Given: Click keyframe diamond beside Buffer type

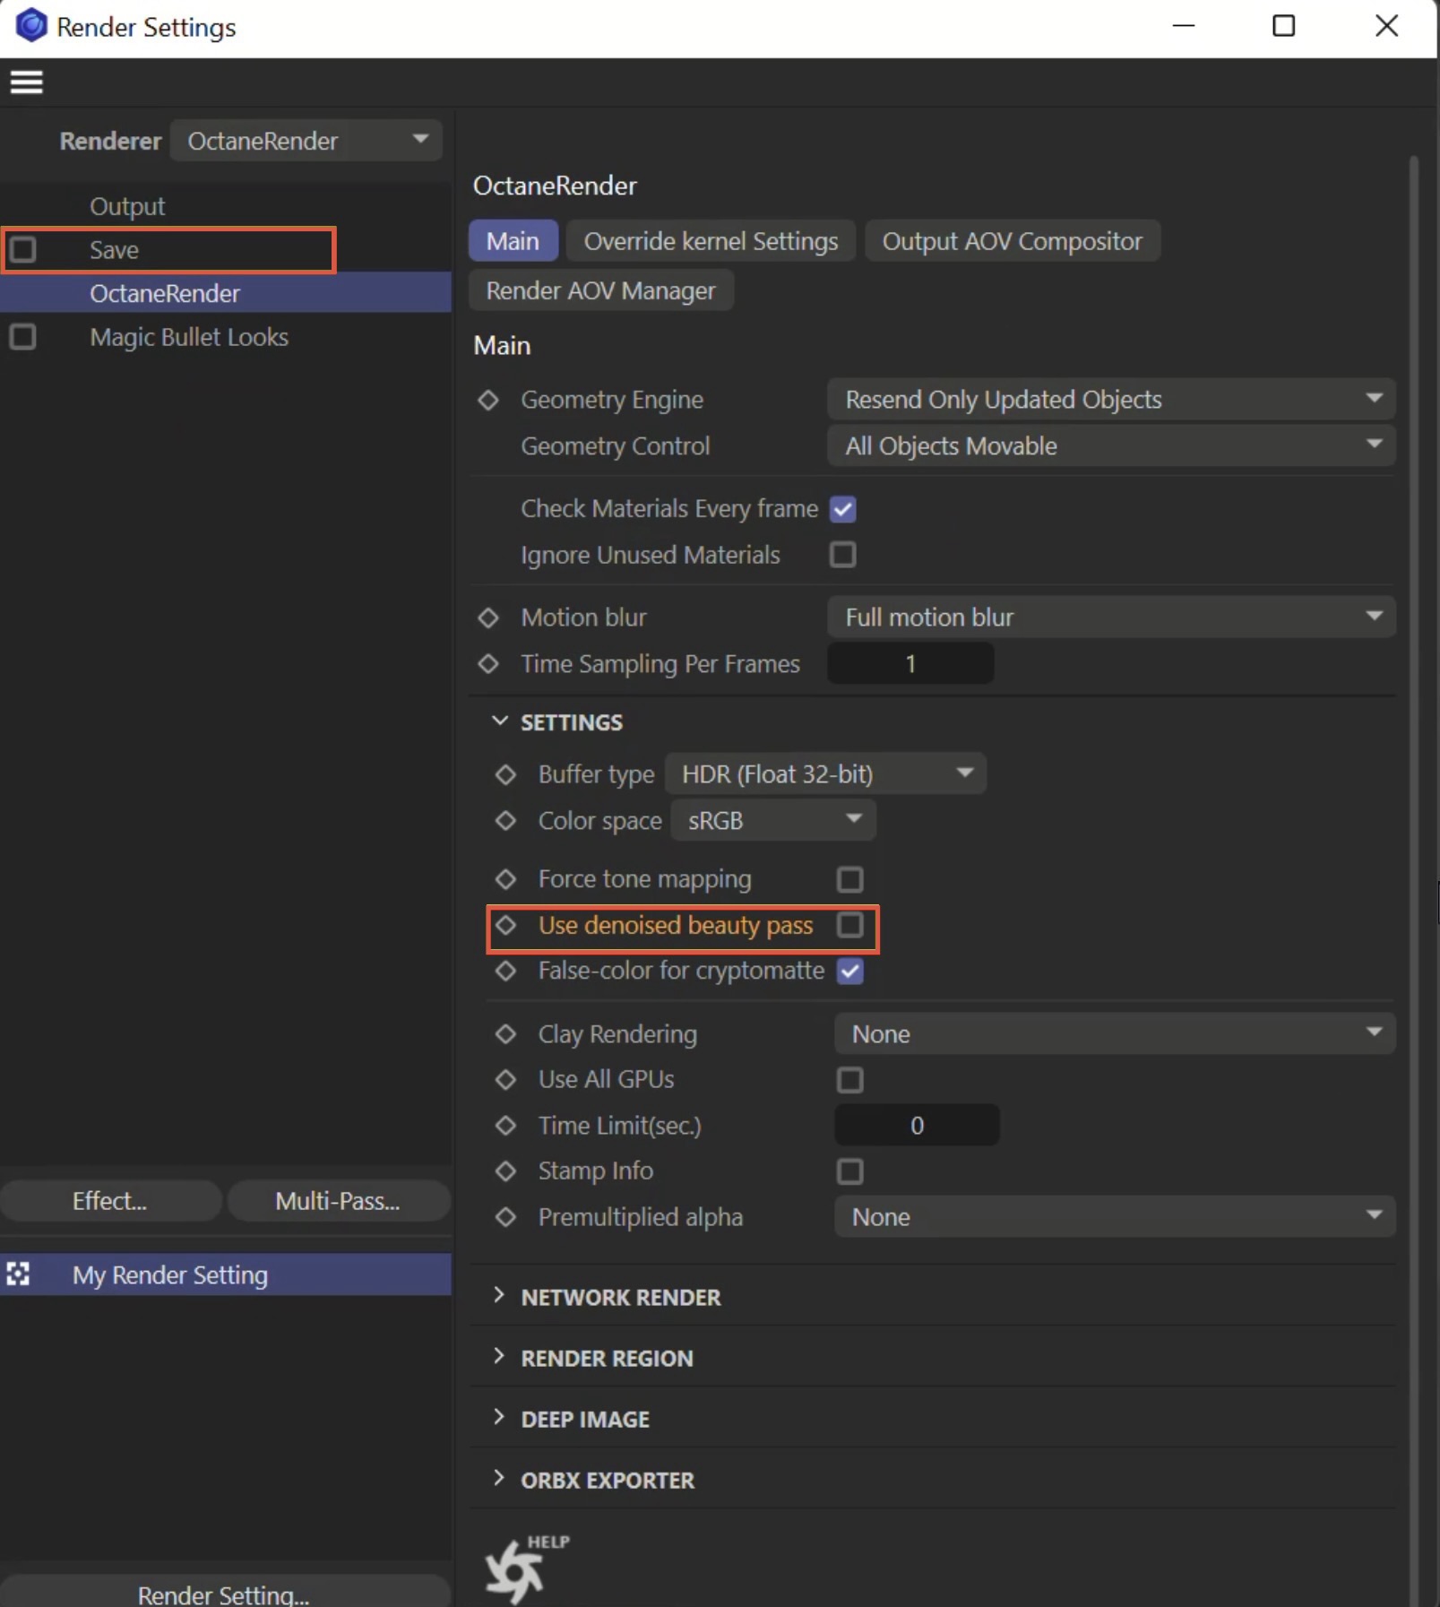Looking at the screenshot, I should tap(506, 774).
